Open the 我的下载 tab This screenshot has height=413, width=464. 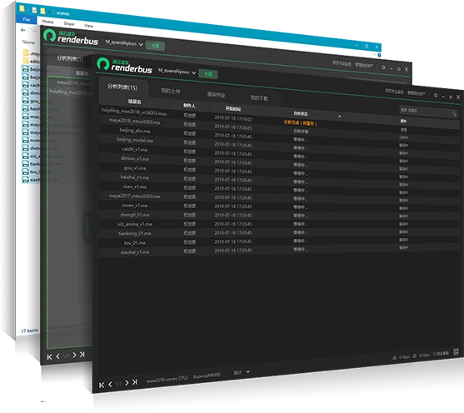pyautogui.click(x=259, y=98)
